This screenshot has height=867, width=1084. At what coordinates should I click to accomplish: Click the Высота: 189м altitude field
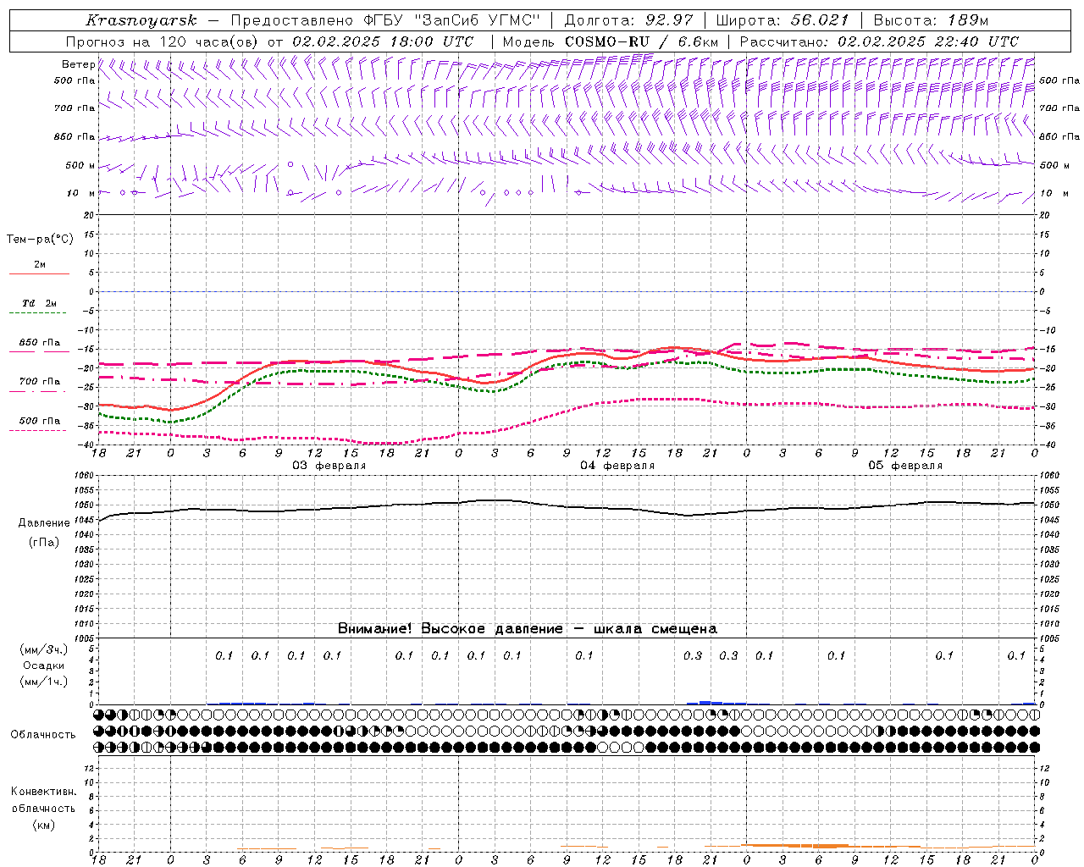[931, 20]
